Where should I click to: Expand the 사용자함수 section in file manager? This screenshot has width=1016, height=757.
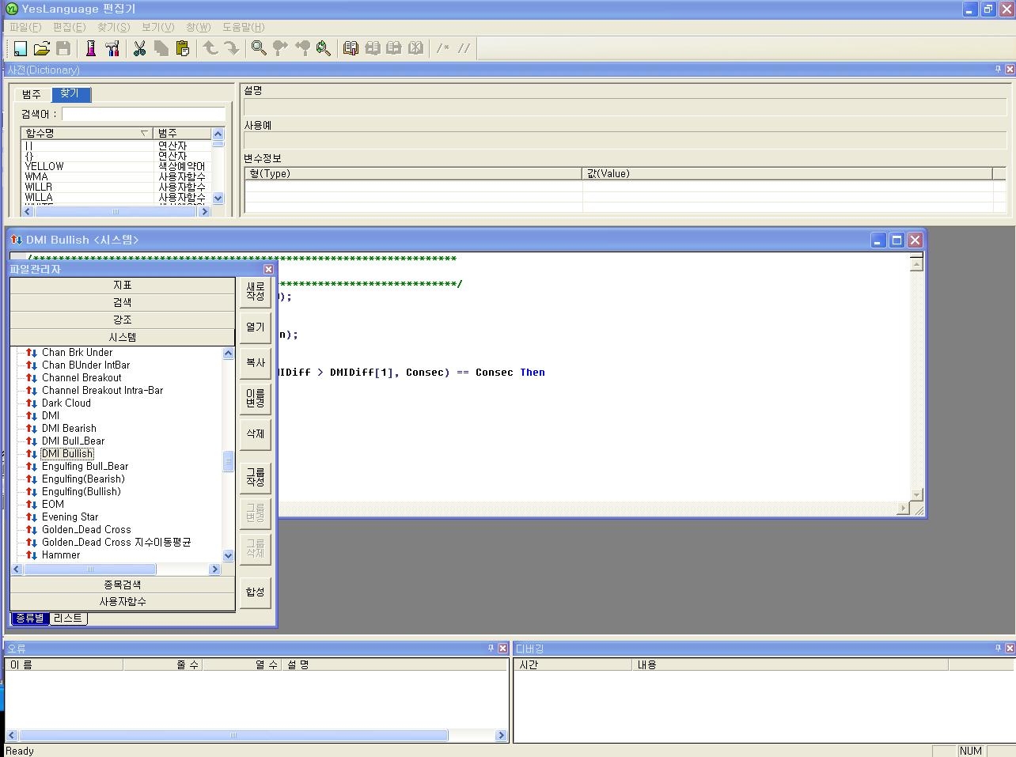[122, 601]
